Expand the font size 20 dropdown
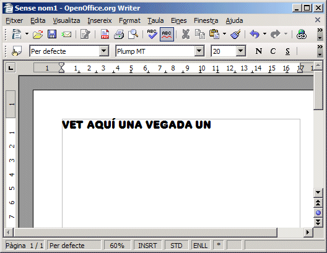Viewport: 327px width, 253px height. [241, 51]
